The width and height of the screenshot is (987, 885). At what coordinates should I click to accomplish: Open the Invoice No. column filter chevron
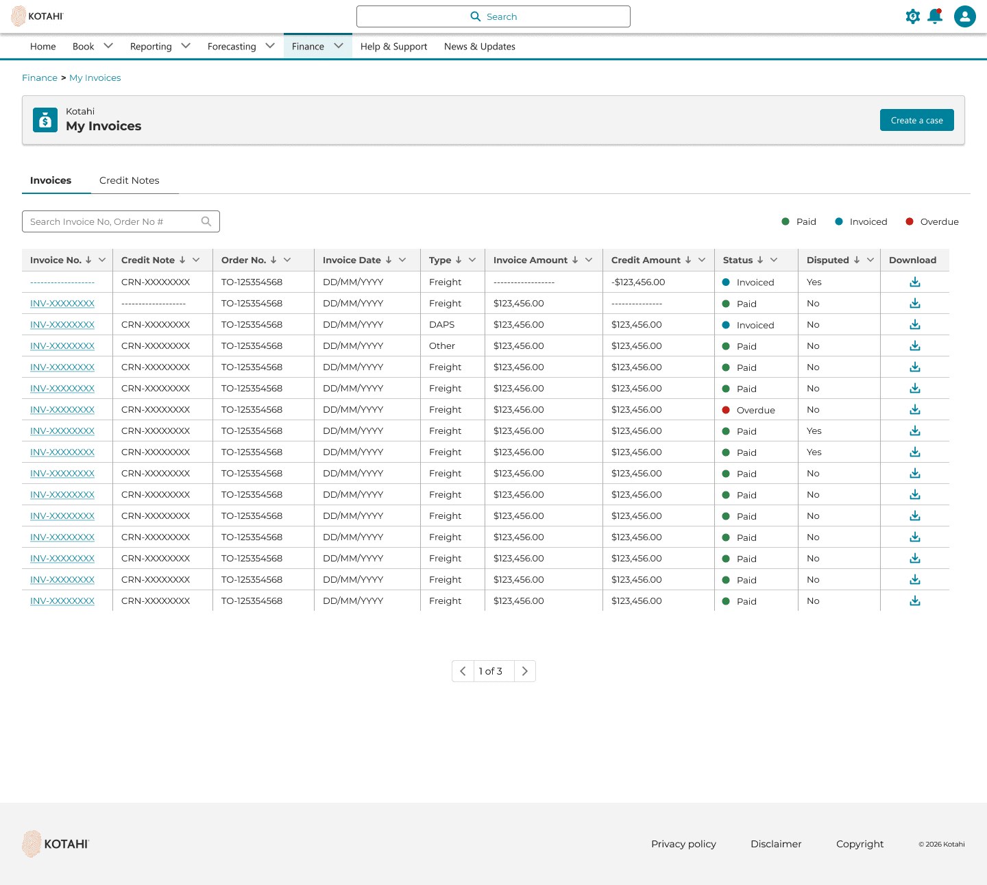[102, 260]
